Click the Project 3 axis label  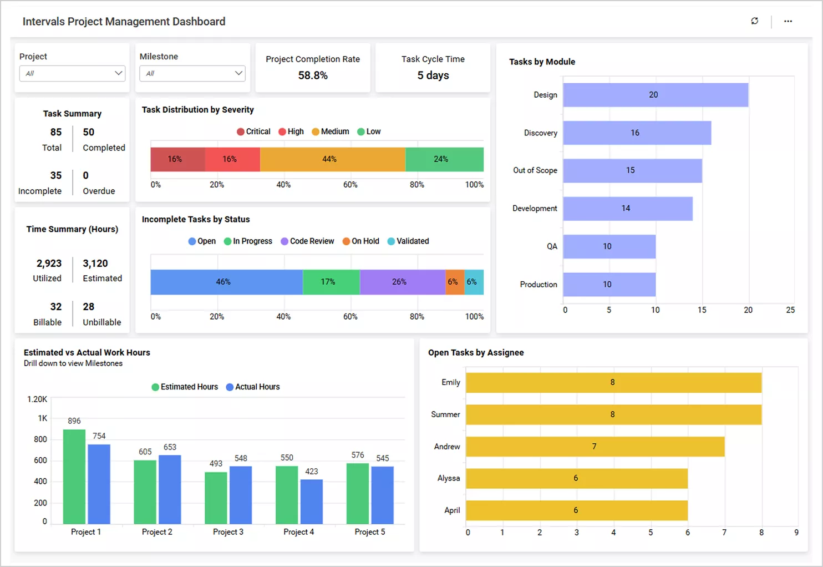pos(228,531)
